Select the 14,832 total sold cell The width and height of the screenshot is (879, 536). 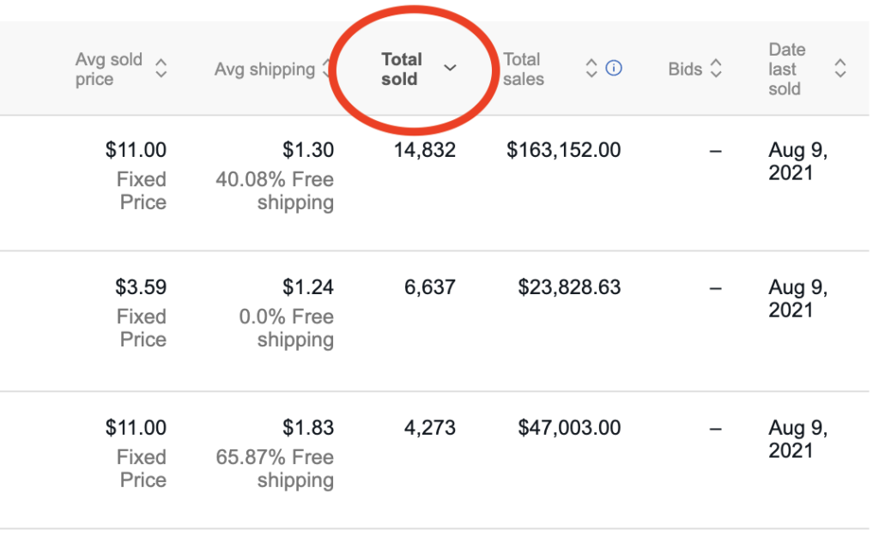point(424,150)
